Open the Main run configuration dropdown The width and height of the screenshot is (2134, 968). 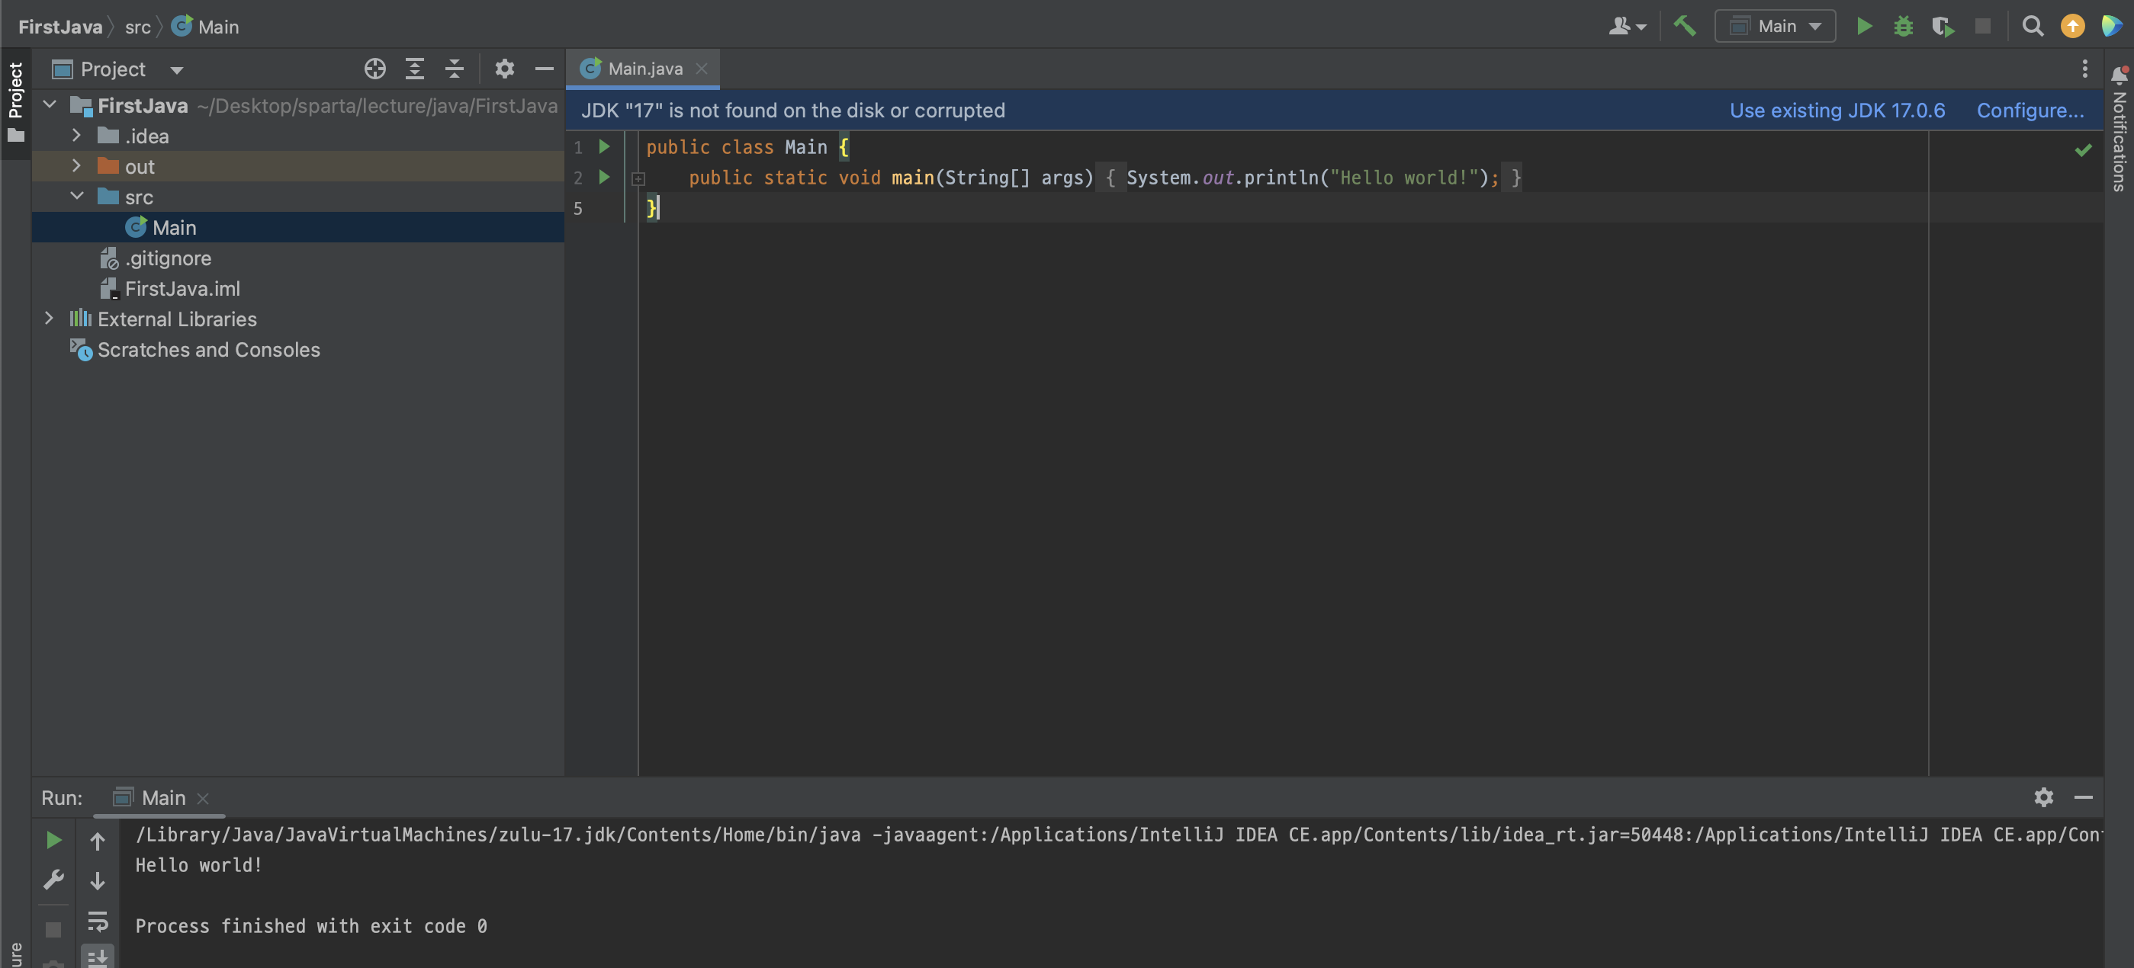click(x=1776, y=26)
